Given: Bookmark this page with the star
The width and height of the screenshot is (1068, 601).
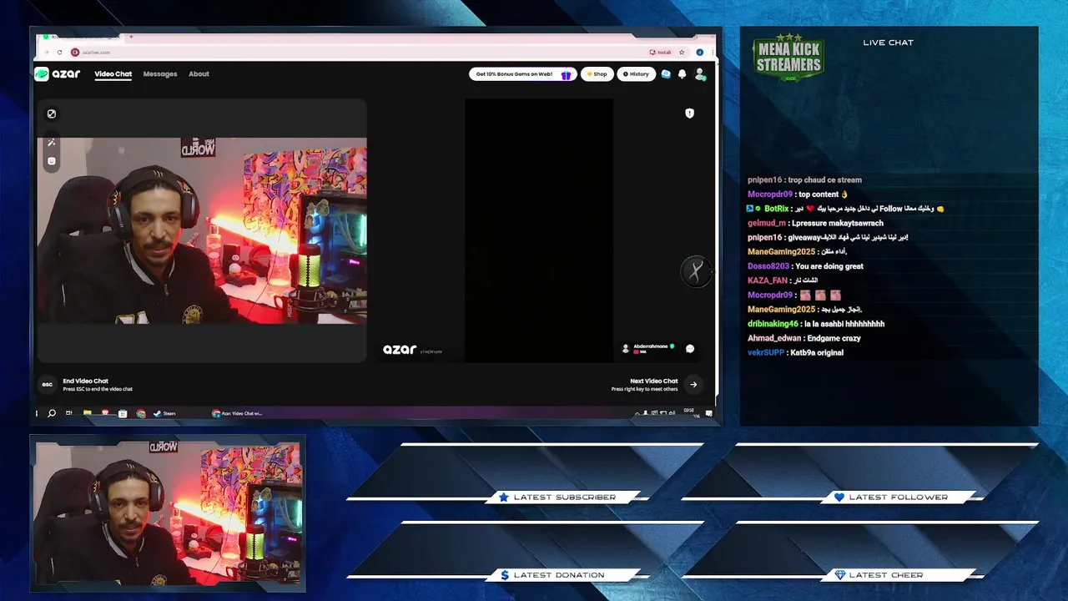Looking at the screenshot, I should [x=682, y=52].
